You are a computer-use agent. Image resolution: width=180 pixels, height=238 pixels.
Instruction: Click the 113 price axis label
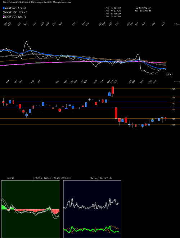coord(173,119)
